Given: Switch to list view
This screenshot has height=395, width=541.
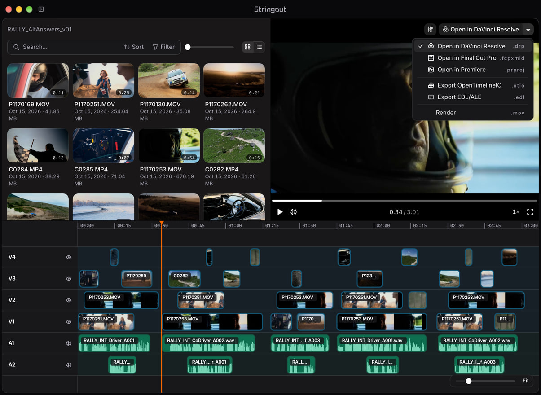Looking at the screenshot, I should 260,47.
